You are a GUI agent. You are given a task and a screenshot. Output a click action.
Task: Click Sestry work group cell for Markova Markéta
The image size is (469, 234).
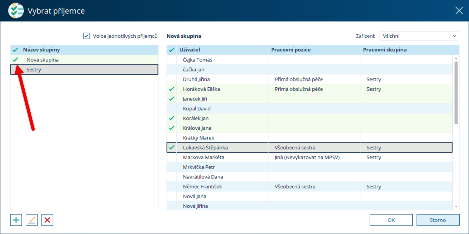tap(406, 157)
